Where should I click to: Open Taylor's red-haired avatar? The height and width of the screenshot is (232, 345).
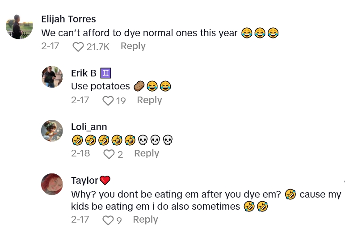click(x=52, y=184)
